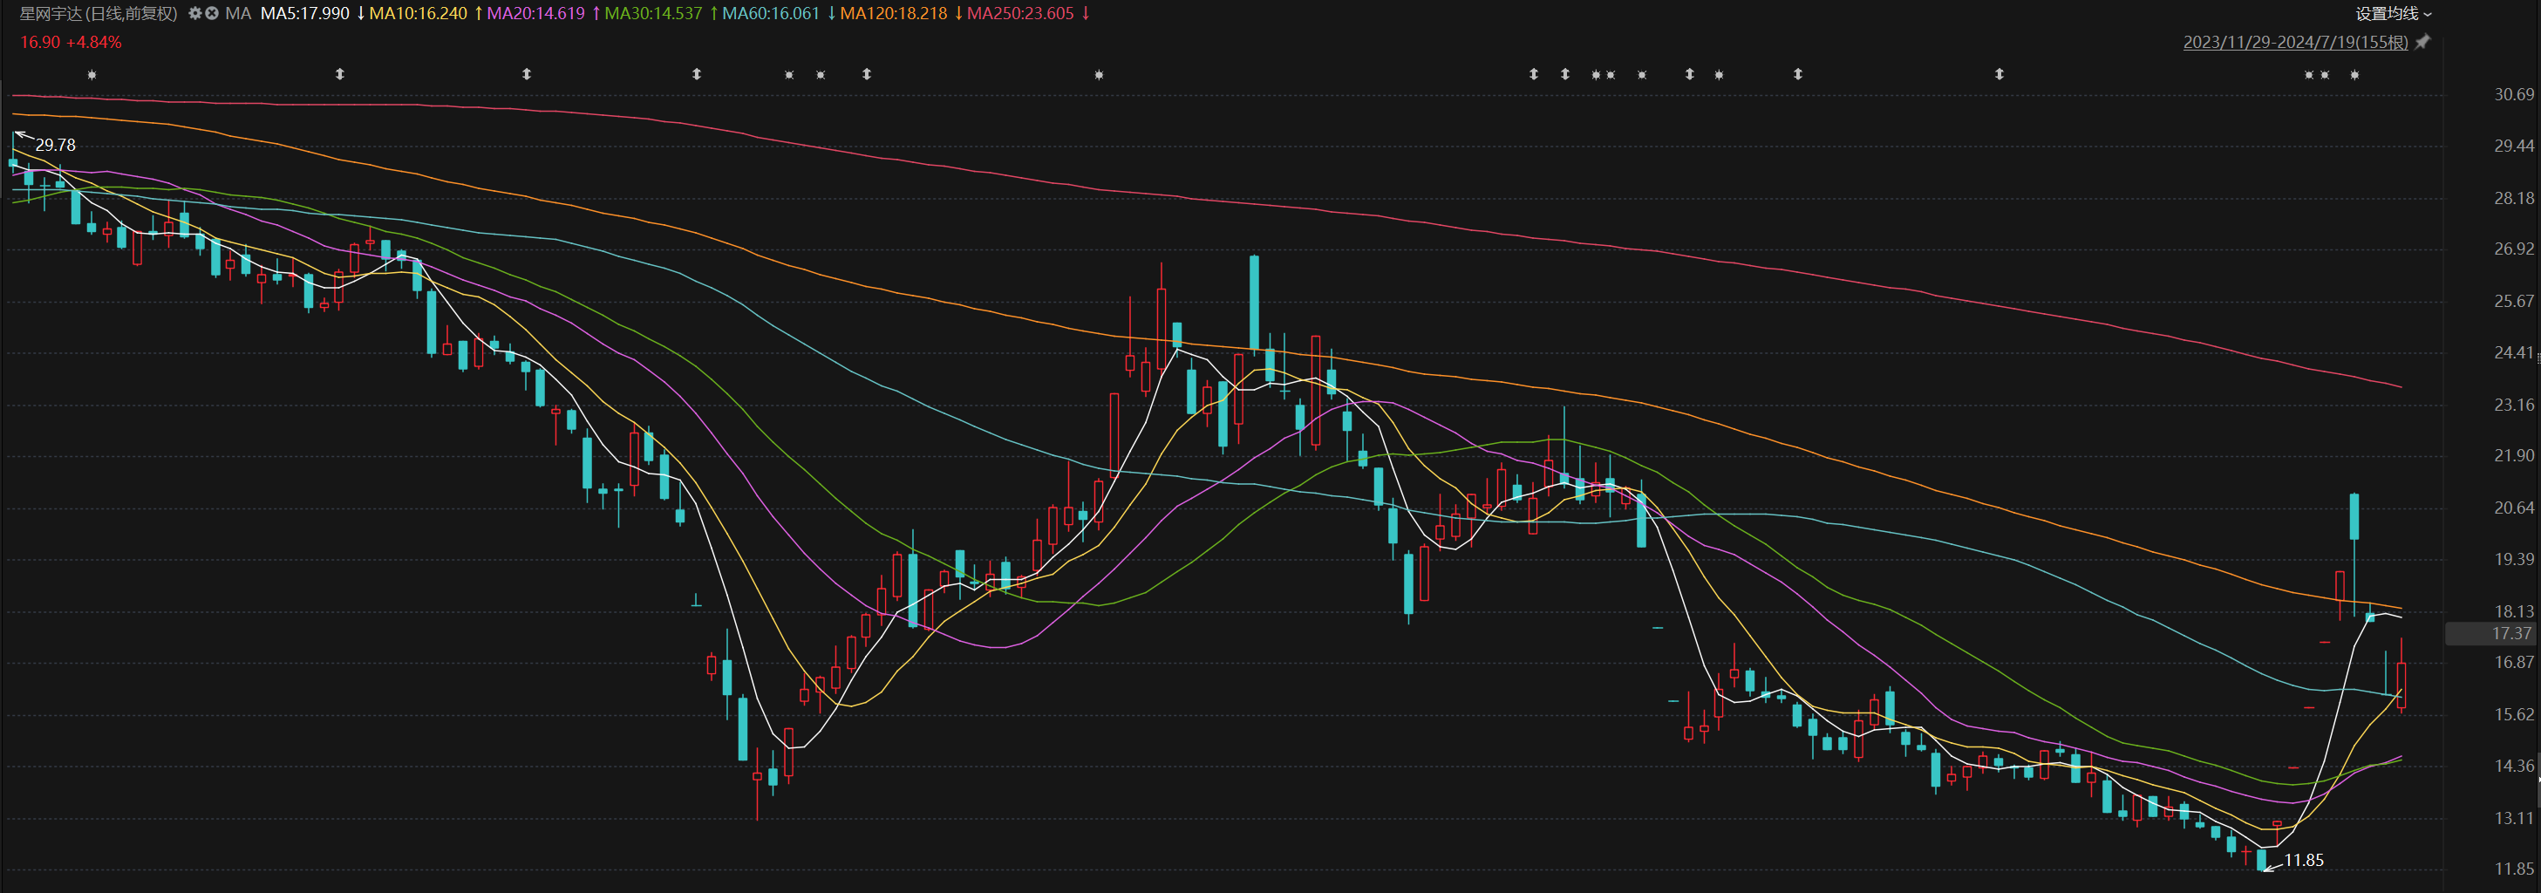The height and width of the screenshot is (893, 2541).
Task: Open the MA indicator settings gear
Action: [x=194, y=14]
